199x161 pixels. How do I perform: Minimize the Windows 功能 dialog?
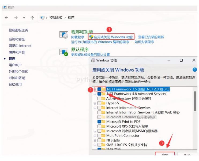(x=169, y=60)
